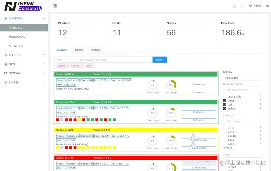Click the blue Search button
The image size is (271, 171).
160,59
